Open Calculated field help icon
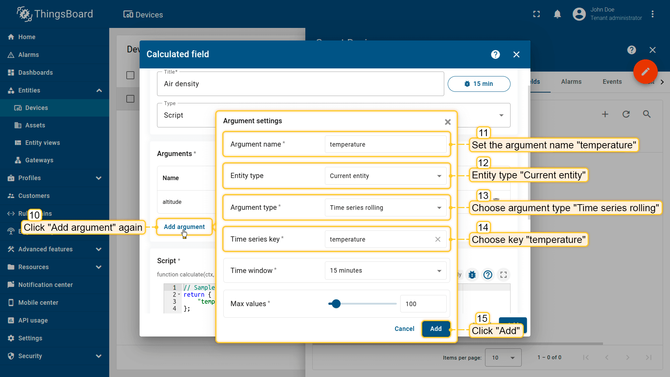Viewport: 670px width, 377px height. [x=495, y=54]
